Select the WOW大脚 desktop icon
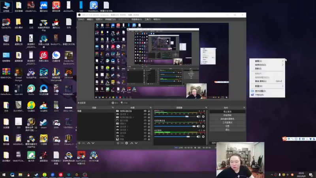 click(x=94, y=157)
